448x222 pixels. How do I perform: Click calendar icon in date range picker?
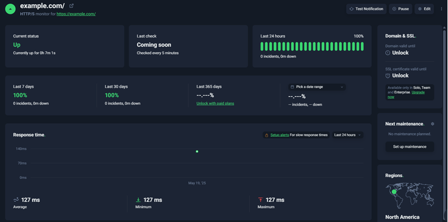pyautogui.click(x=292, y=87)
